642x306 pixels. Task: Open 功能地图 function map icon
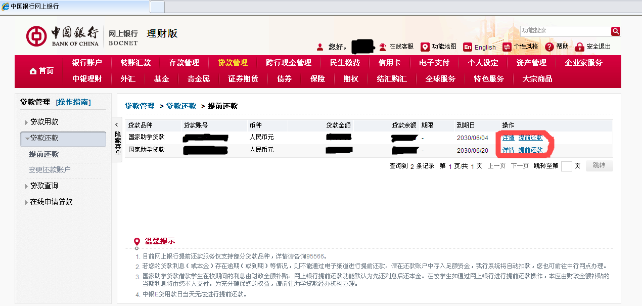pos(425,47)
